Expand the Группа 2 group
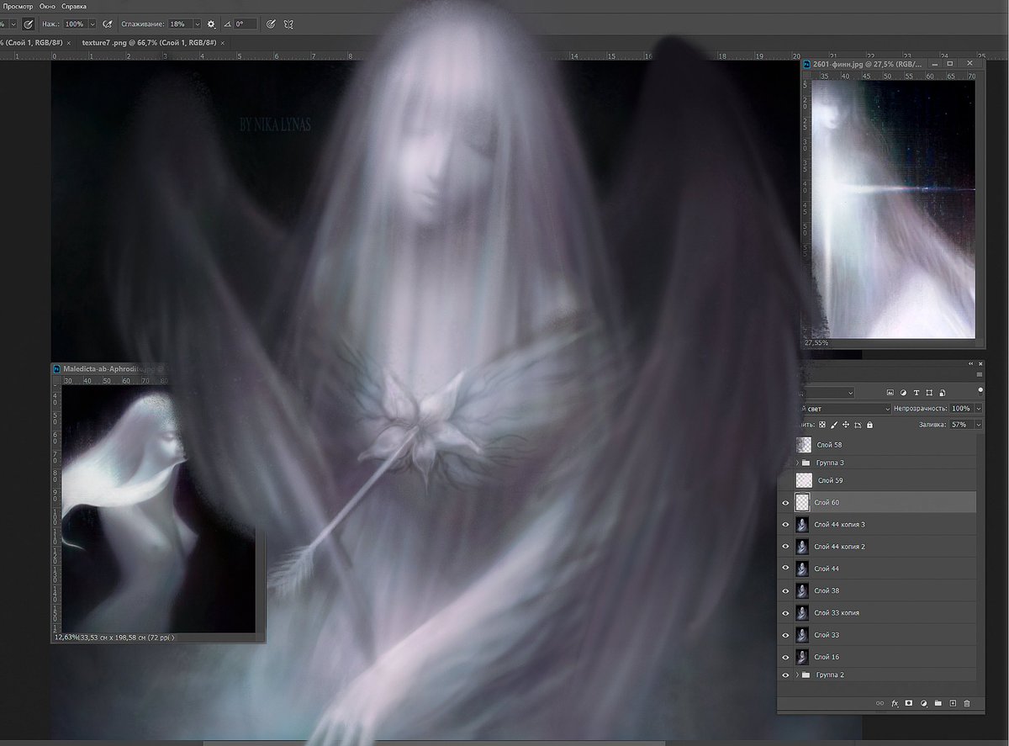 pos(797,675)
